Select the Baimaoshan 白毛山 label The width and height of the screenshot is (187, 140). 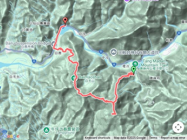[90, 79]
